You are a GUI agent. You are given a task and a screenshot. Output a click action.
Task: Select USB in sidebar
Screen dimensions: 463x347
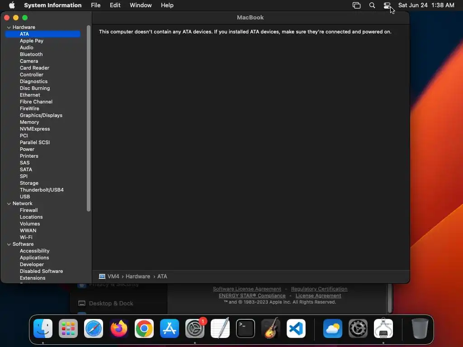[x=24, y=197]
